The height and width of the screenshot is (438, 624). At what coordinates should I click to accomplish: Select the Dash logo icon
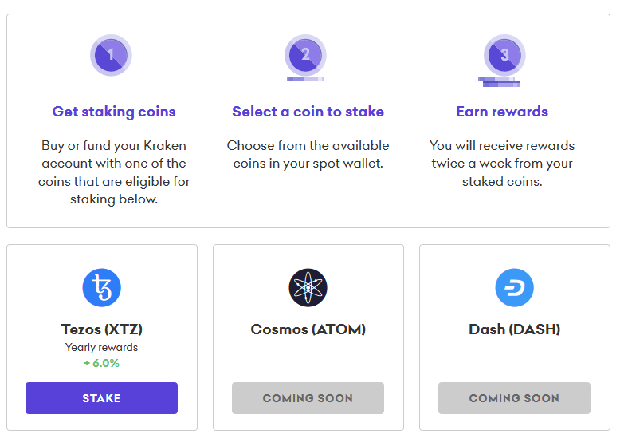click(x=515, y=288)
